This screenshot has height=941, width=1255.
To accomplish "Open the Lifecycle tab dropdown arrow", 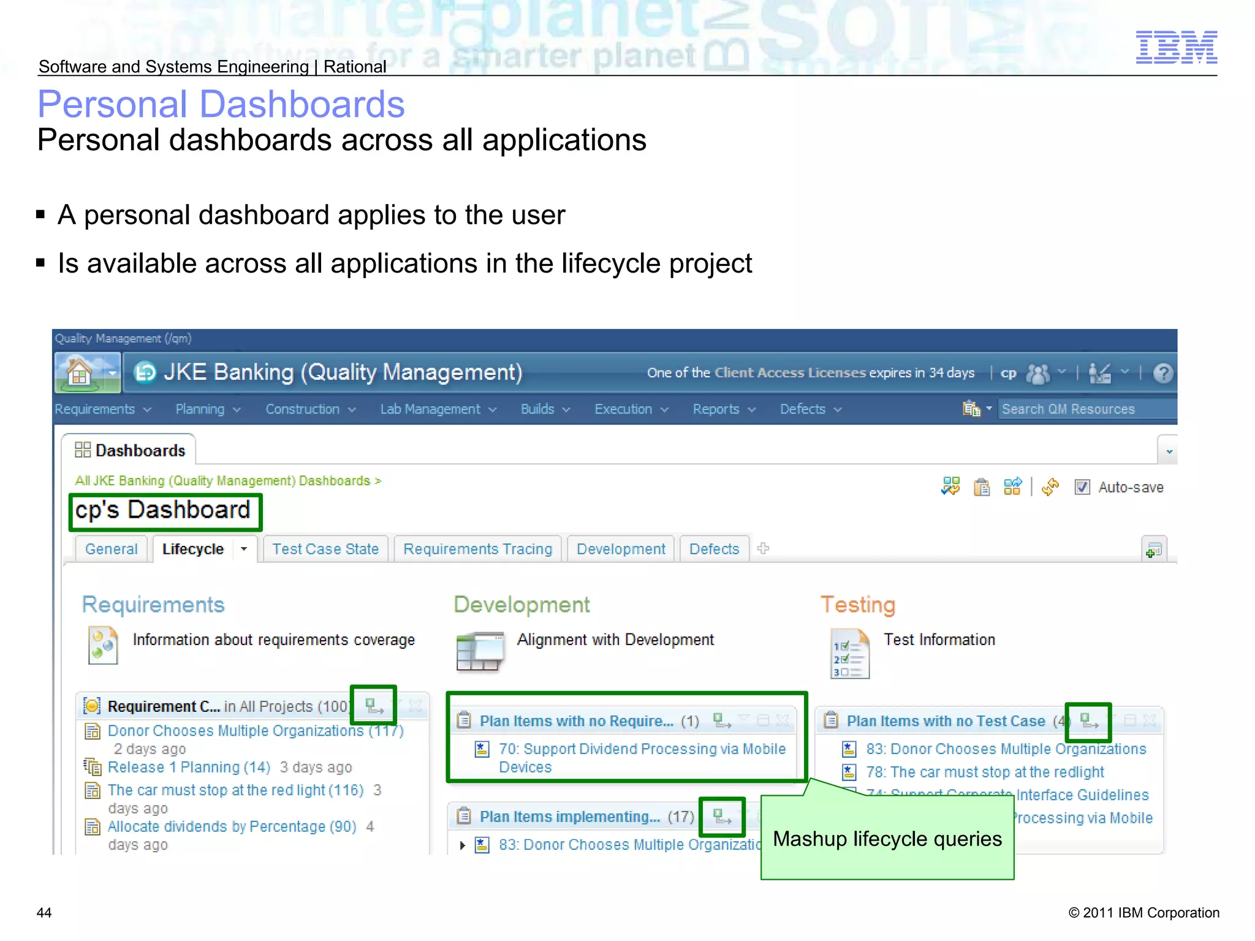I will point(244,549).
